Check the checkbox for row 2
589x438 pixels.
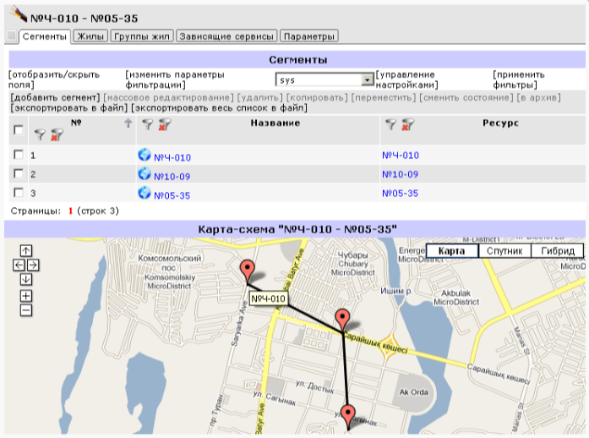[18, 173]
